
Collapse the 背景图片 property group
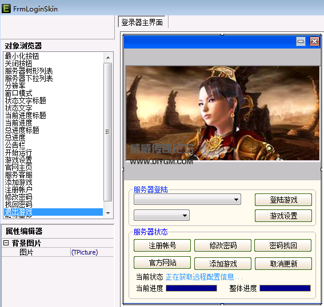pyautogui.click(x=6, y=243)
